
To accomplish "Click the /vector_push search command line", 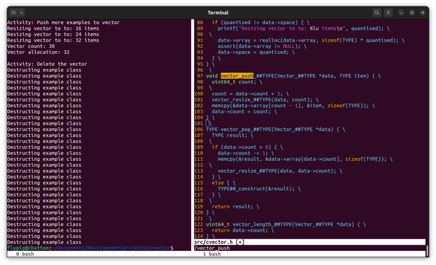I will [212, 248].
